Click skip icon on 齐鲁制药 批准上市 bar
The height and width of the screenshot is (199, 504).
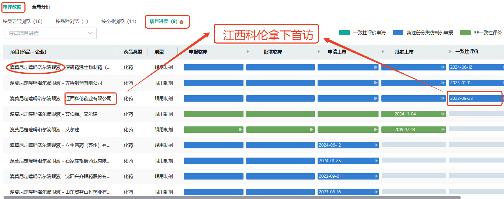[x=443, y=83]
